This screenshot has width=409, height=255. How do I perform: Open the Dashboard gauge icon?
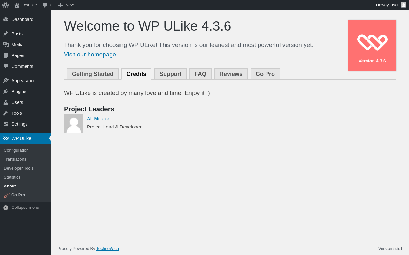coord(6,19)
